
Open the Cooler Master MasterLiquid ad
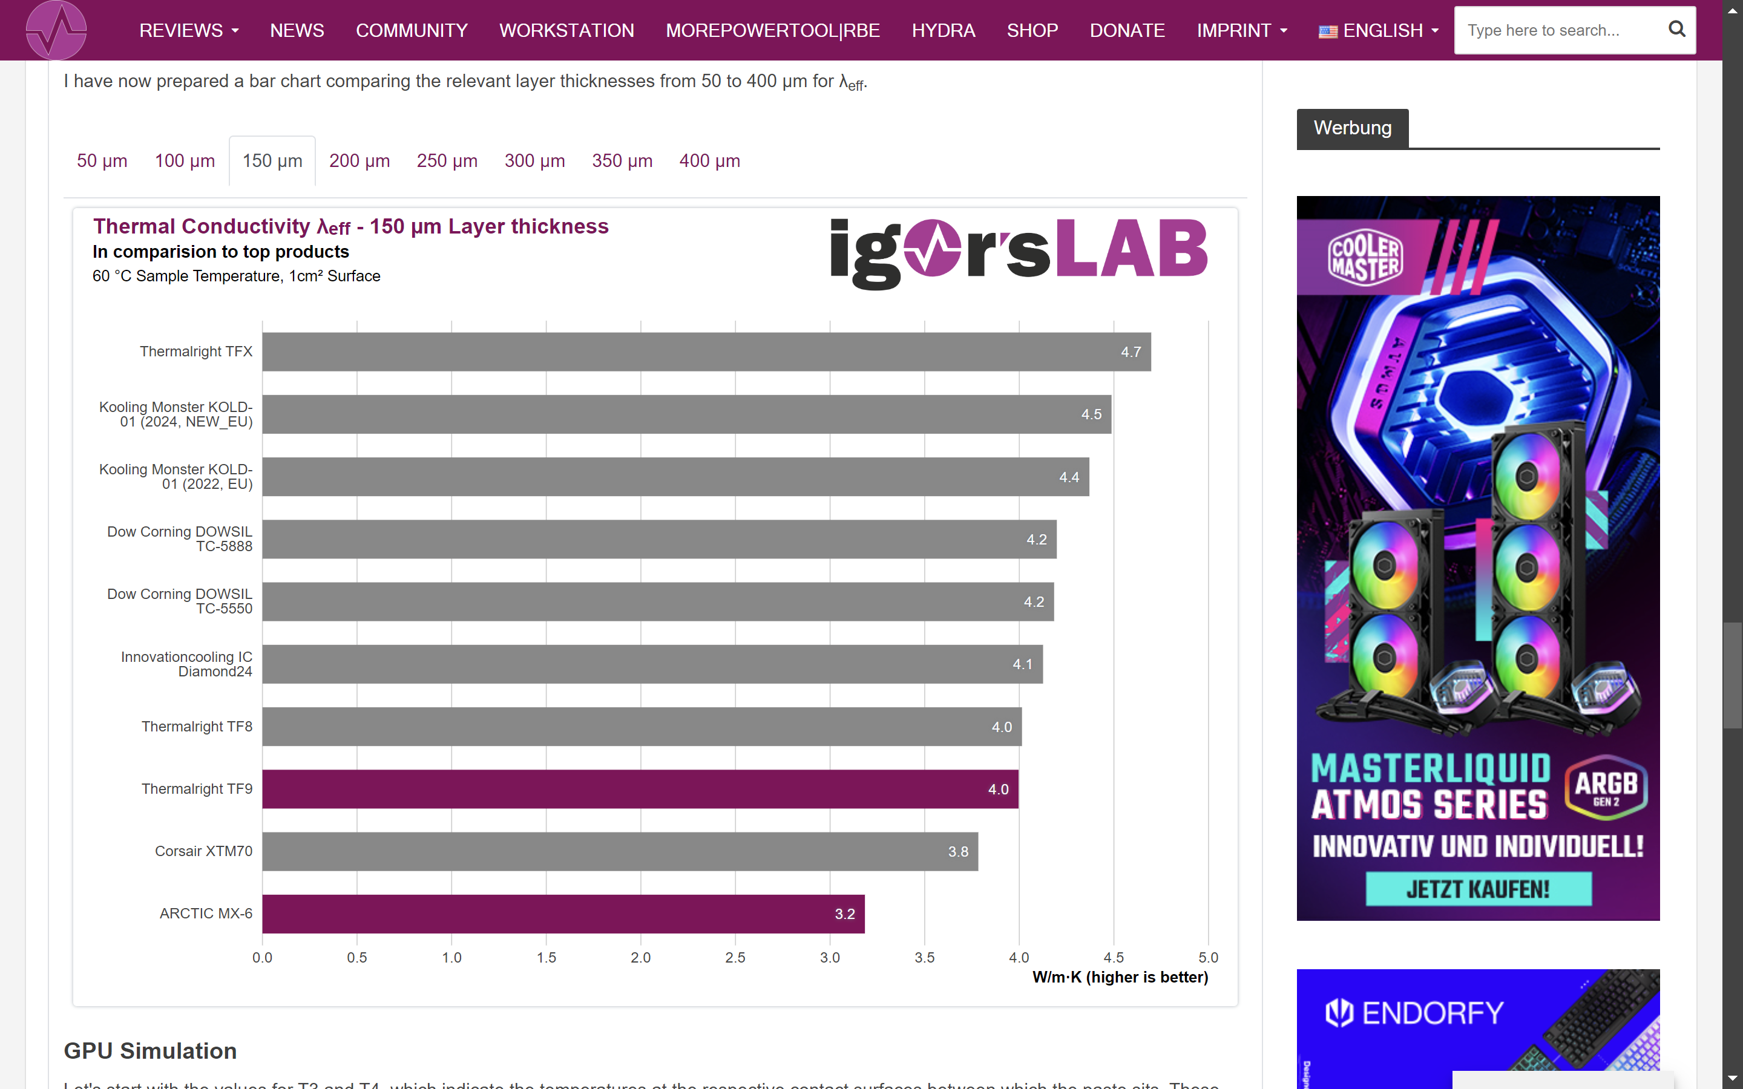tap(1478, 558)
